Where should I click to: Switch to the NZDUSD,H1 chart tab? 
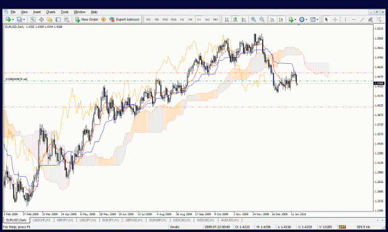coord(205,220)
